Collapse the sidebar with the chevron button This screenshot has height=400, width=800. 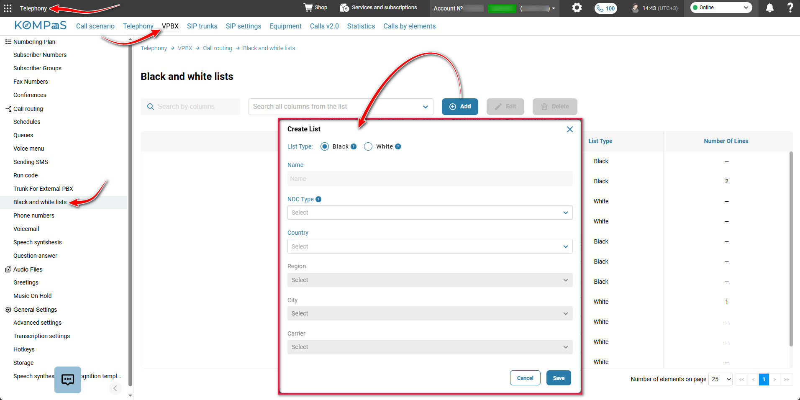coord(115,388)
